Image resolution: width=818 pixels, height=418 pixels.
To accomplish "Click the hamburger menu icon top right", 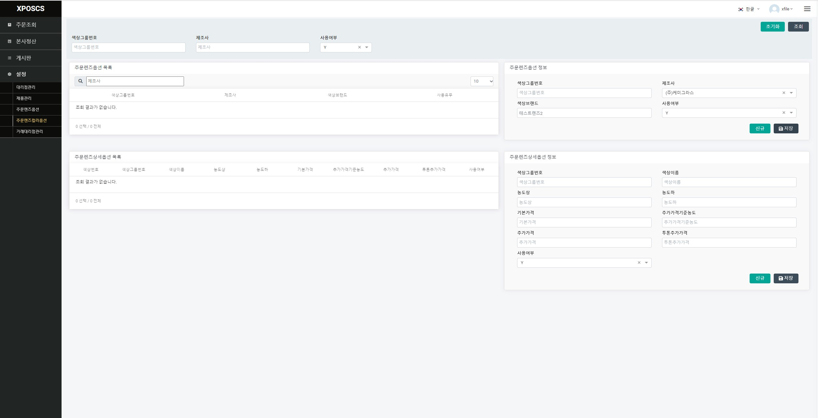I will (x=807, y=9).
